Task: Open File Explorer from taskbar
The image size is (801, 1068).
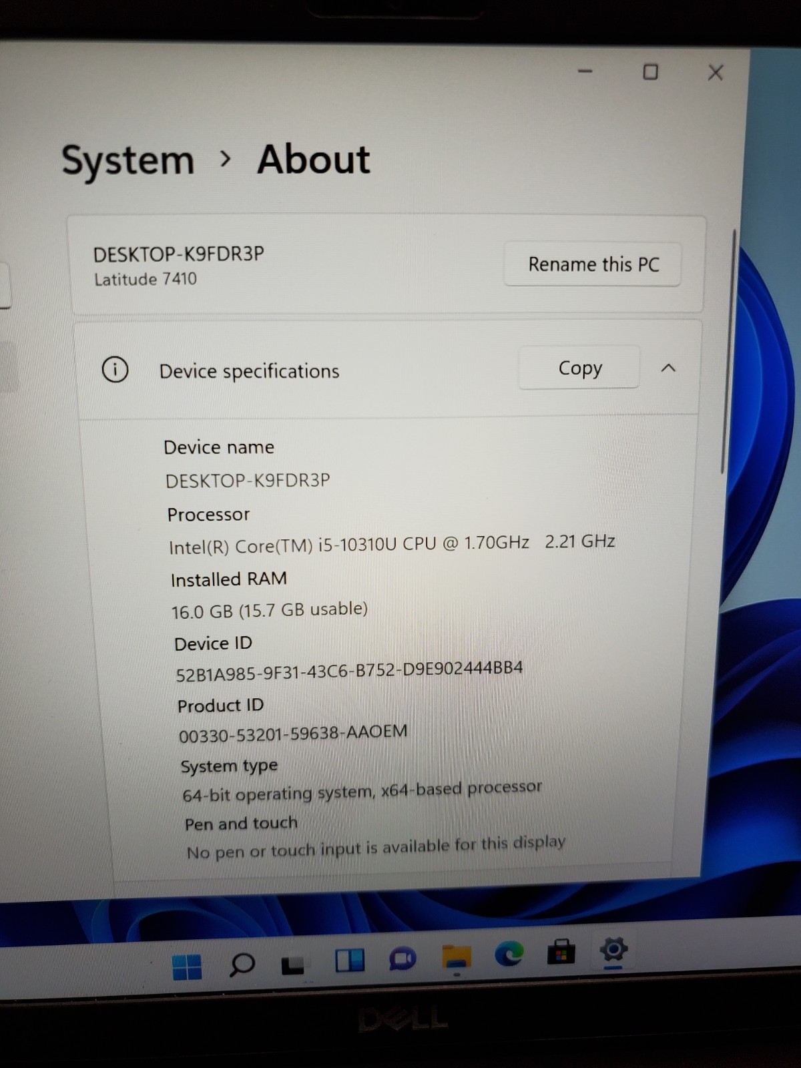Action: tap(457, 958)
